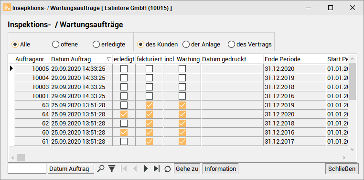Select the 'offene' radio button
The height and width of the screenshot is (180, 364).
click(55, 44)
